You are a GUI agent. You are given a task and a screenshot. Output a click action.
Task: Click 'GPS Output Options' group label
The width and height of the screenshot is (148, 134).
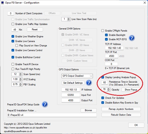point(69,69)
